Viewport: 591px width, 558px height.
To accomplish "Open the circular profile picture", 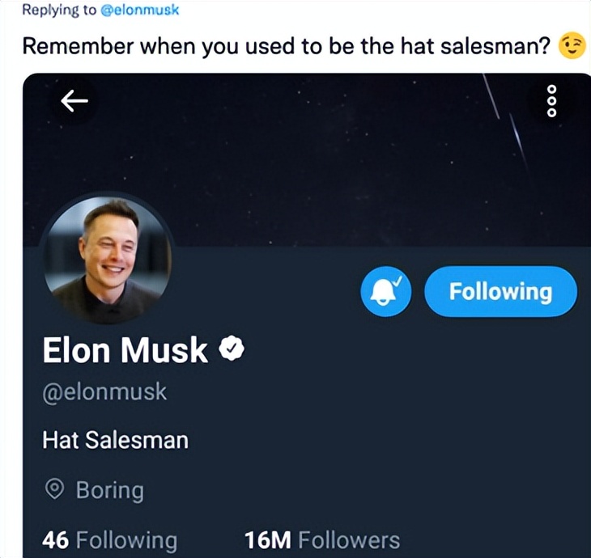I will [108, 260].
